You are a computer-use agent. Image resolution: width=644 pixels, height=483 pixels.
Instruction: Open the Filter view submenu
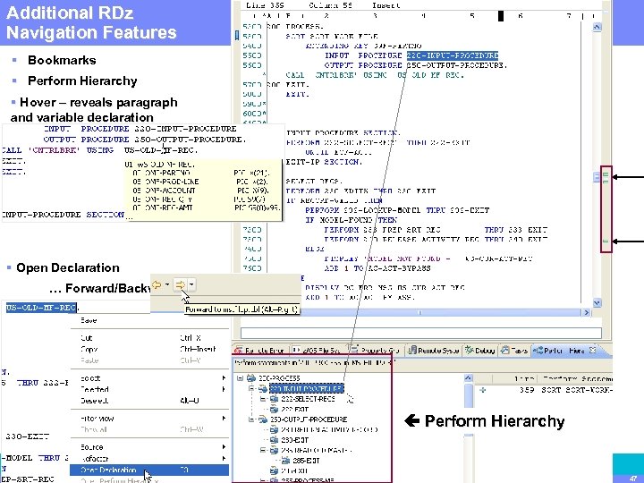click(x=149, y=419)
